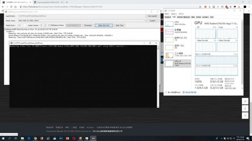This screenshot has width=252, height=141.
Task: Open new browser tab with plus icon
Action: point(67,2)
